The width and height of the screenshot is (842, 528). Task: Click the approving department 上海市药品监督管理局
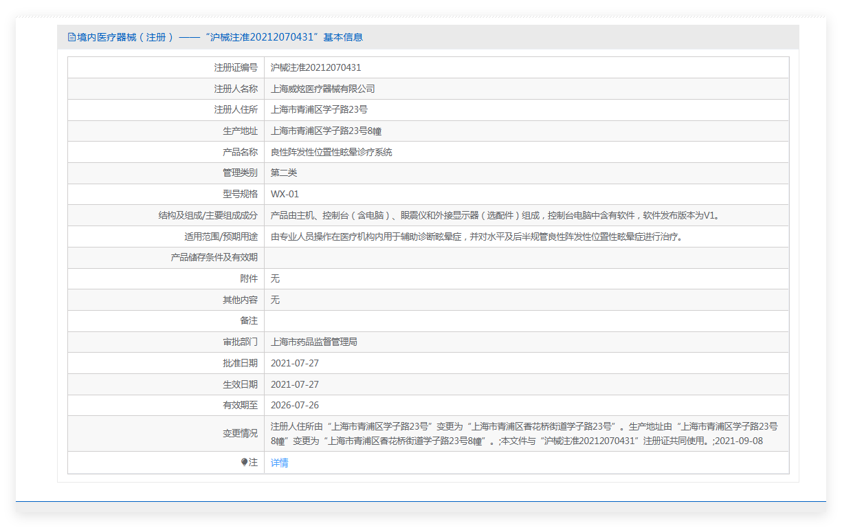(313, 342)
